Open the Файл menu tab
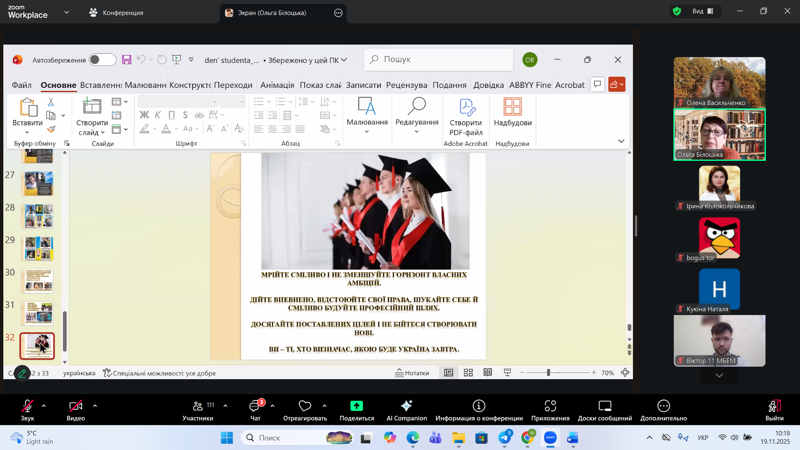Image resolution: width=800 pixels, height=450 pixels. (22, 85)
